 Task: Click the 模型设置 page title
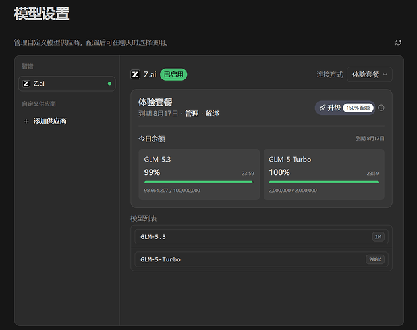42,14
